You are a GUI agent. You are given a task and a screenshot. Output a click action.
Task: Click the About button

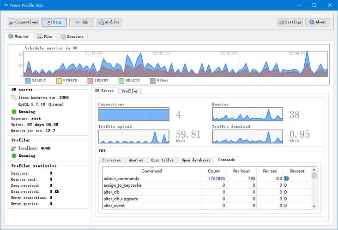coord(318,22)
